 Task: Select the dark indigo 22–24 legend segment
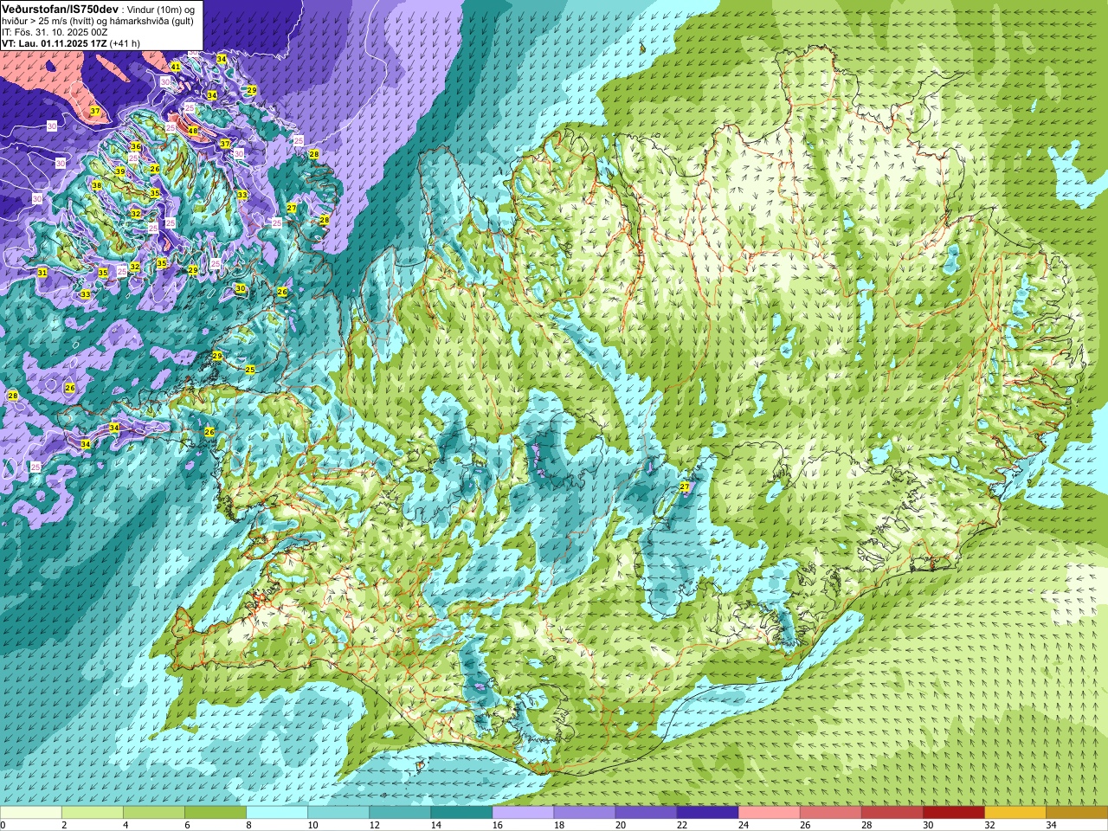707,813
